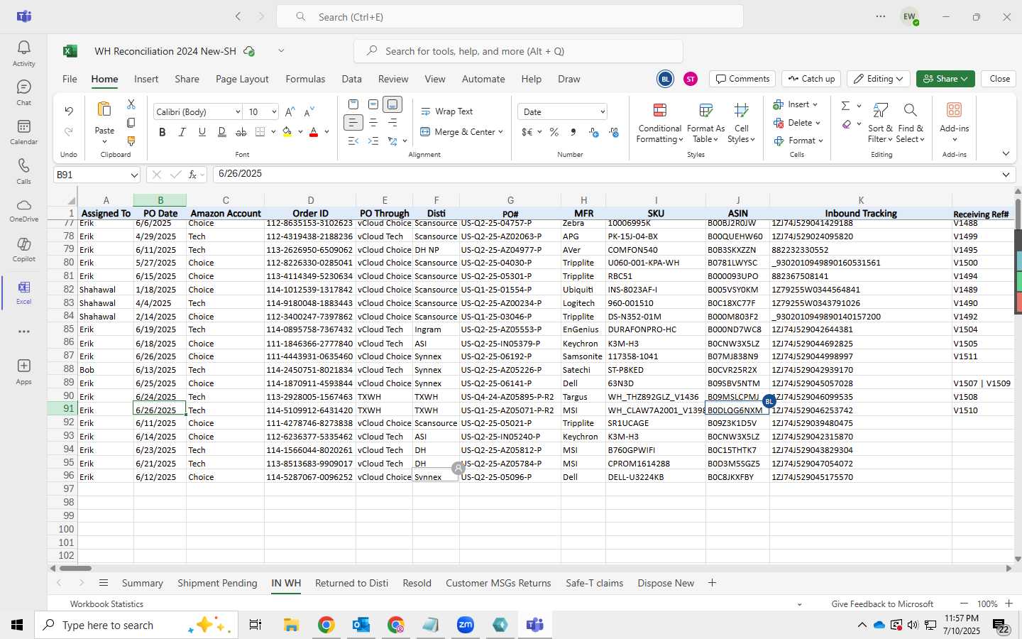Open Calendar in the Teams sidebar
Screen dimensions: 1022x639
point(23,131)
